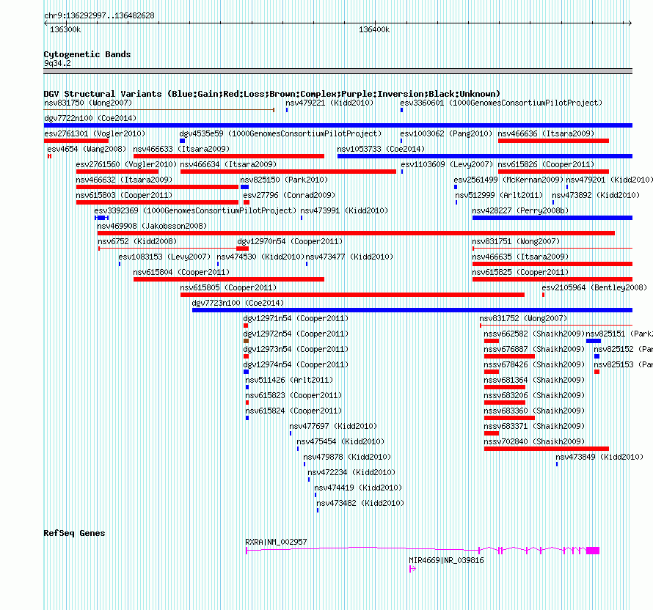Select the esv4654 (Wang2008) label
This screenshot has width=653, height=610.
pyautogui.click(x=87, y=149)
